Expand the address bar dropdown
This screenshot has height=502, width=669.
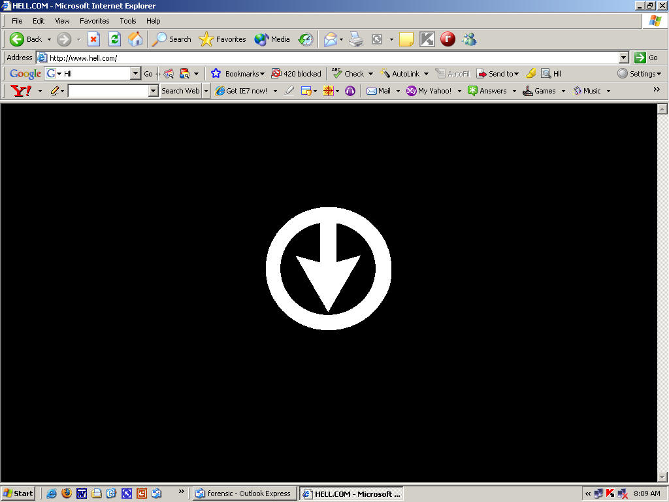623,58
